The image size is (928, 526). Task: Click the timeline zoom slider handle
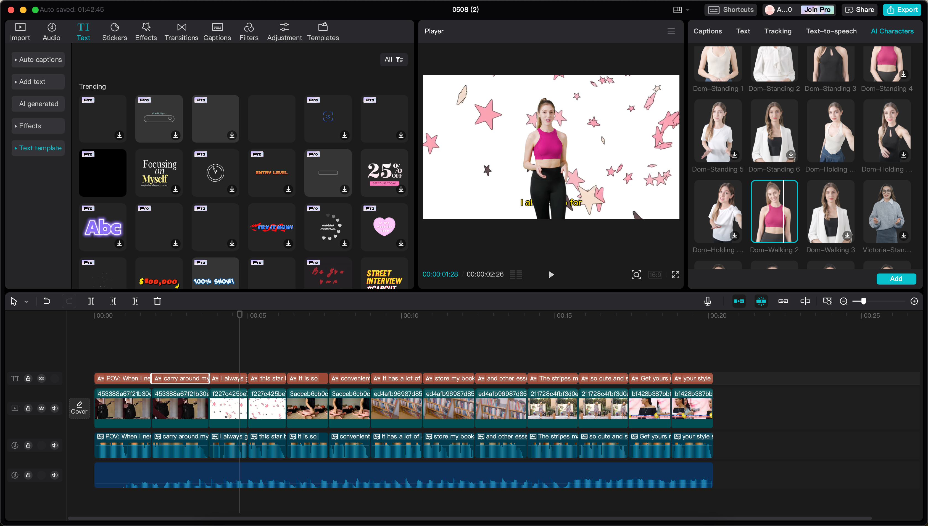[x=863, y=301]
